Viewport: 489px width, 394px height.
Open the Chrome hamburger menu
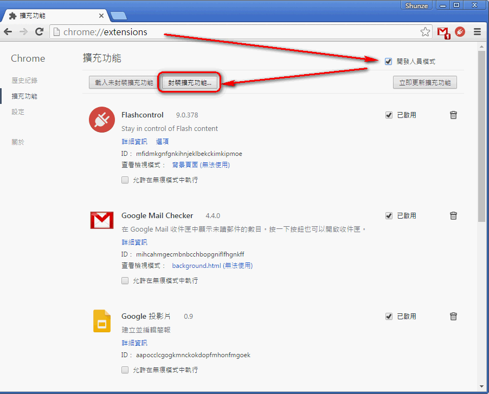point(477,32)
